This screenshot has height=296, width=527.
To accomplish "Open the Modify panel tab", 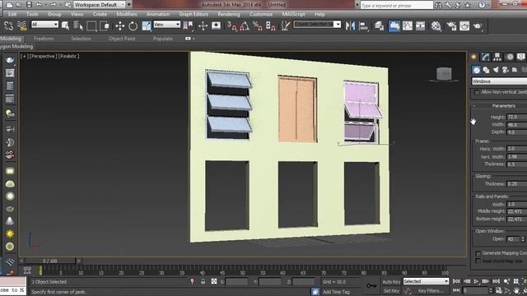I will tap(485, 57).
